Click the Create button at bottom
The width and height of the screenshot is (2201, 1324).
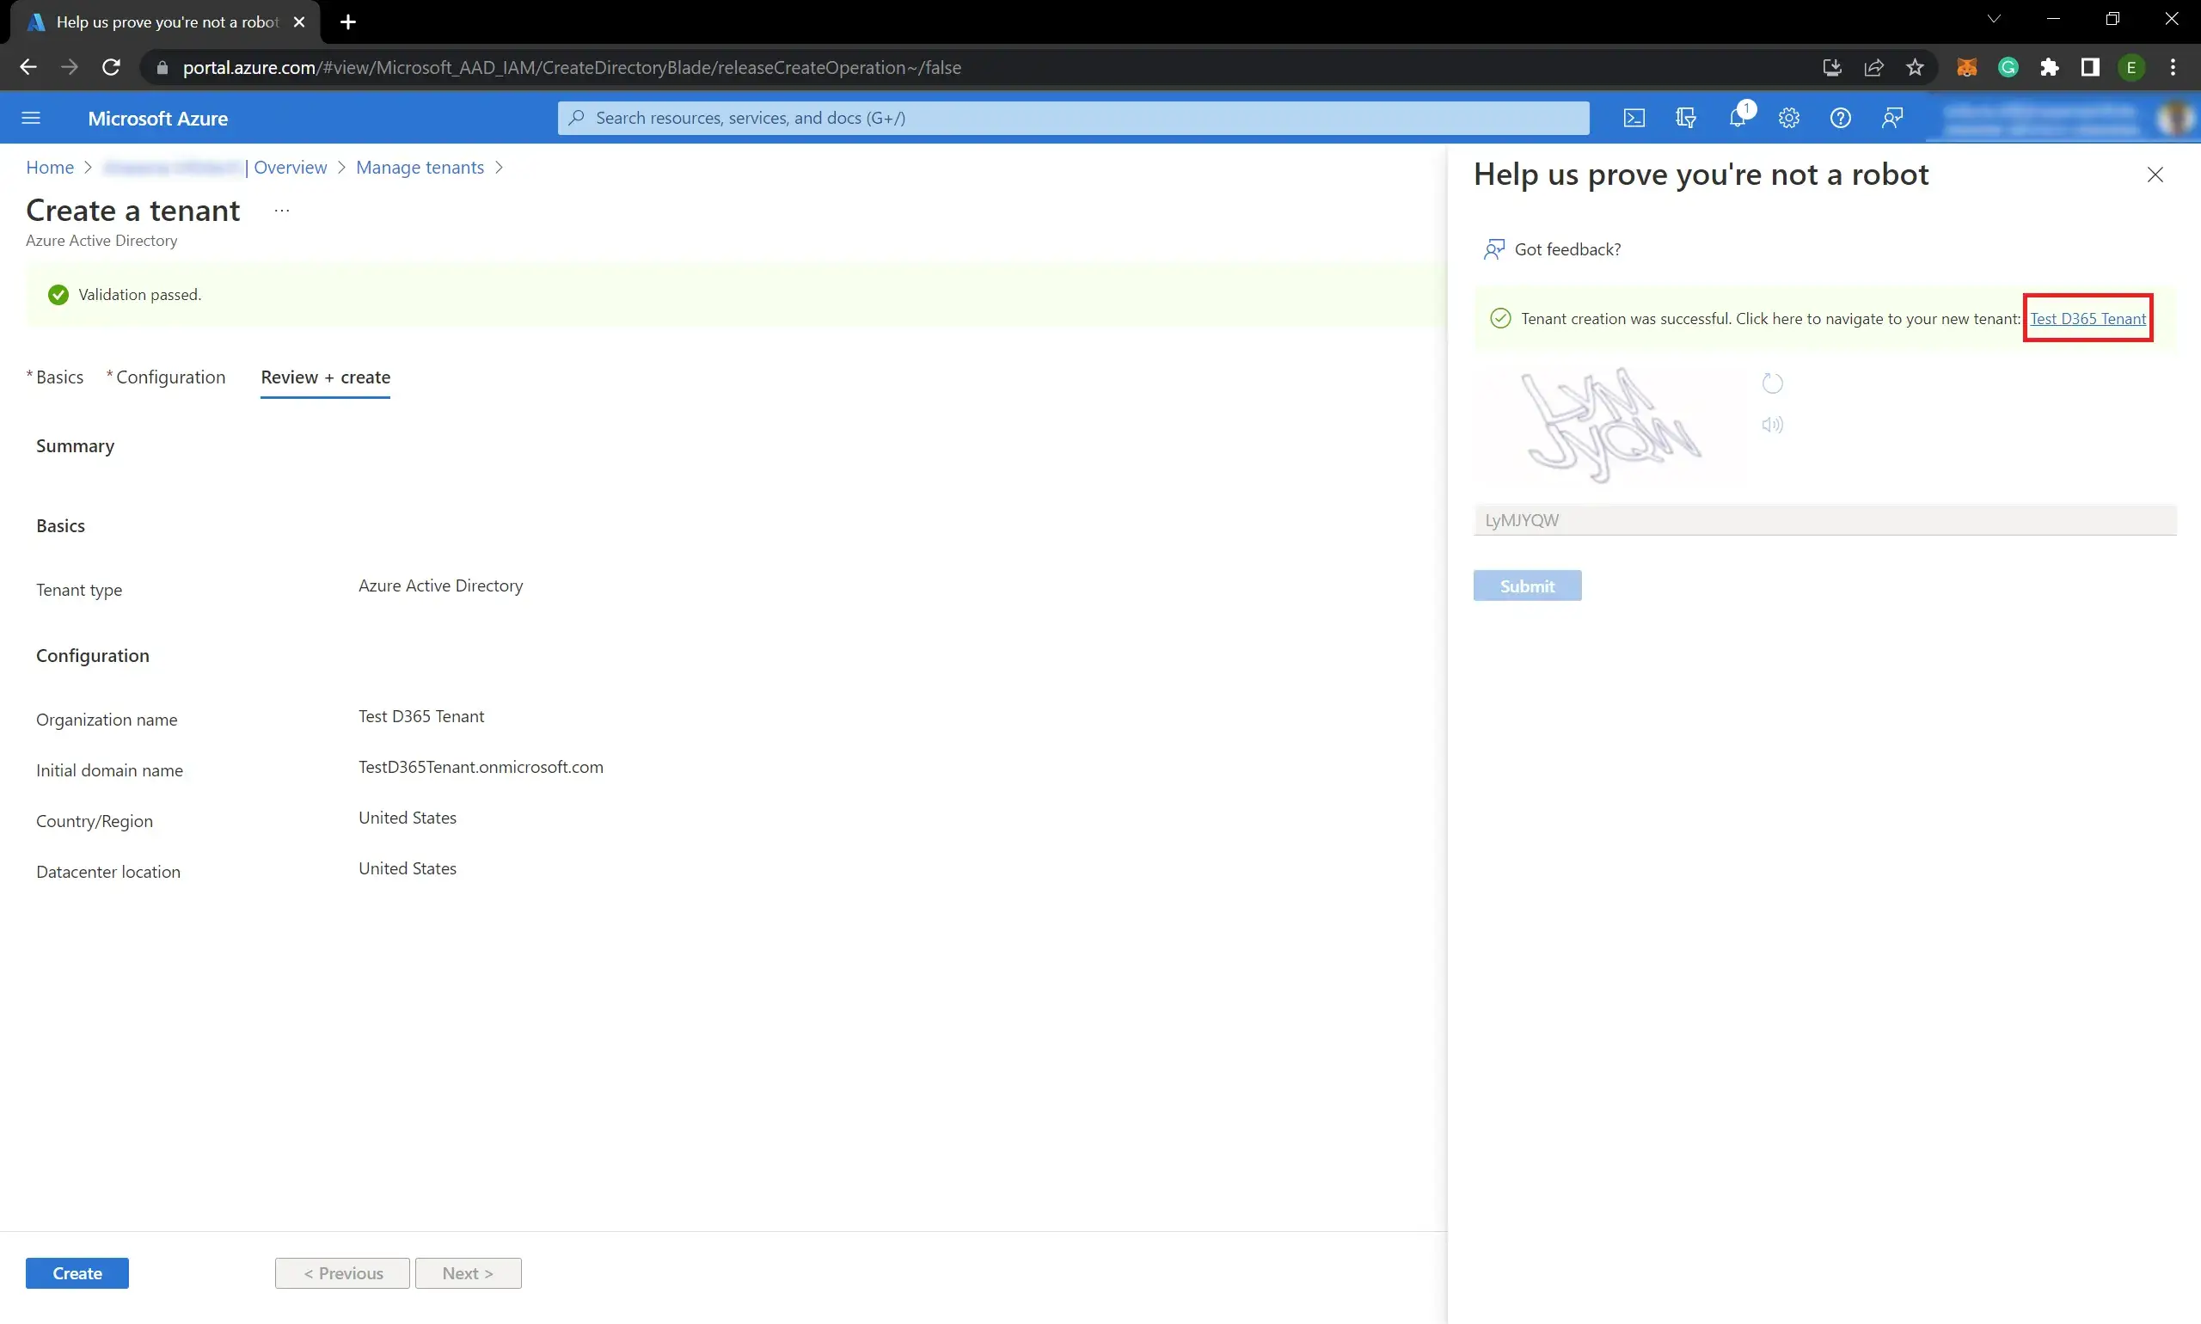(77, 1272)
